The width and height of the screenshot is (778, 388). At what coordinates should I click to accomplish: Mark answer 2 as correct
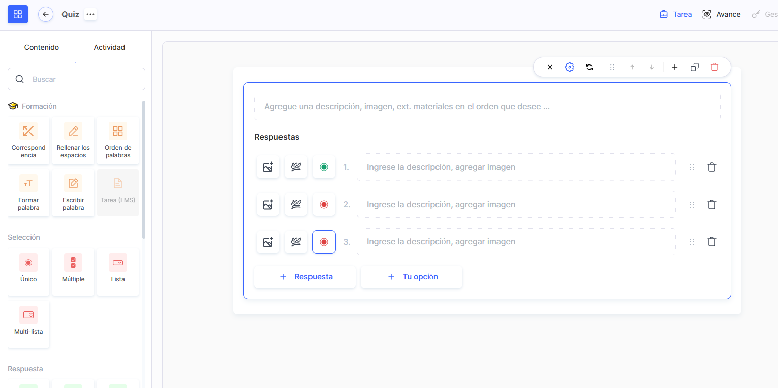coord(324,205)
